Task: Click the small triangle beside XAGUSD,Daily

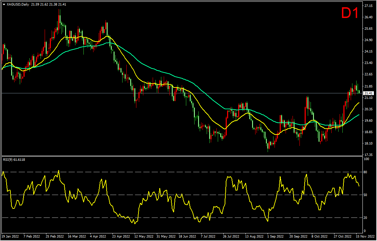Action: click(4, 4)
